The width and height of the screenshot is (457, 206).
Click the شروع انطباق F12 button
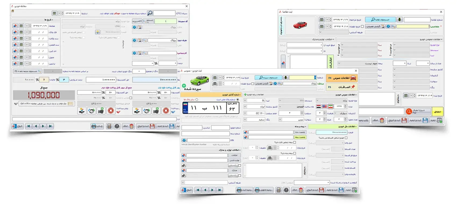pos(418,111)
